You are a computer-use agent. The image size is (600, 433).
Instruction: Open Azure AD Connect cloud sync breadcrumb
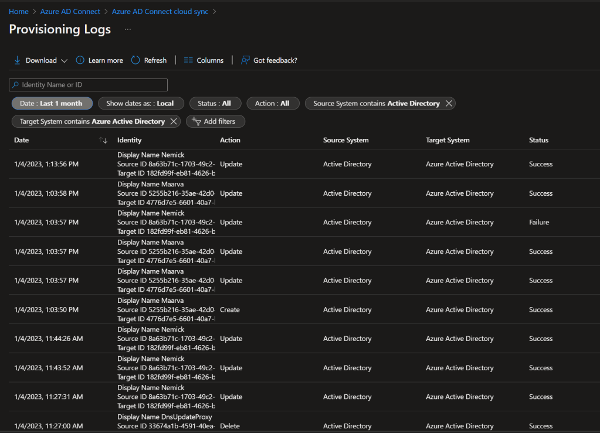[x=160, y=12]
